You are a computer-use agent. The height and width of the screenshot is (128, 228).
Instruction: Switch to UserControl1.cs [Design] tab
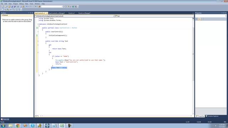[57, 13]
